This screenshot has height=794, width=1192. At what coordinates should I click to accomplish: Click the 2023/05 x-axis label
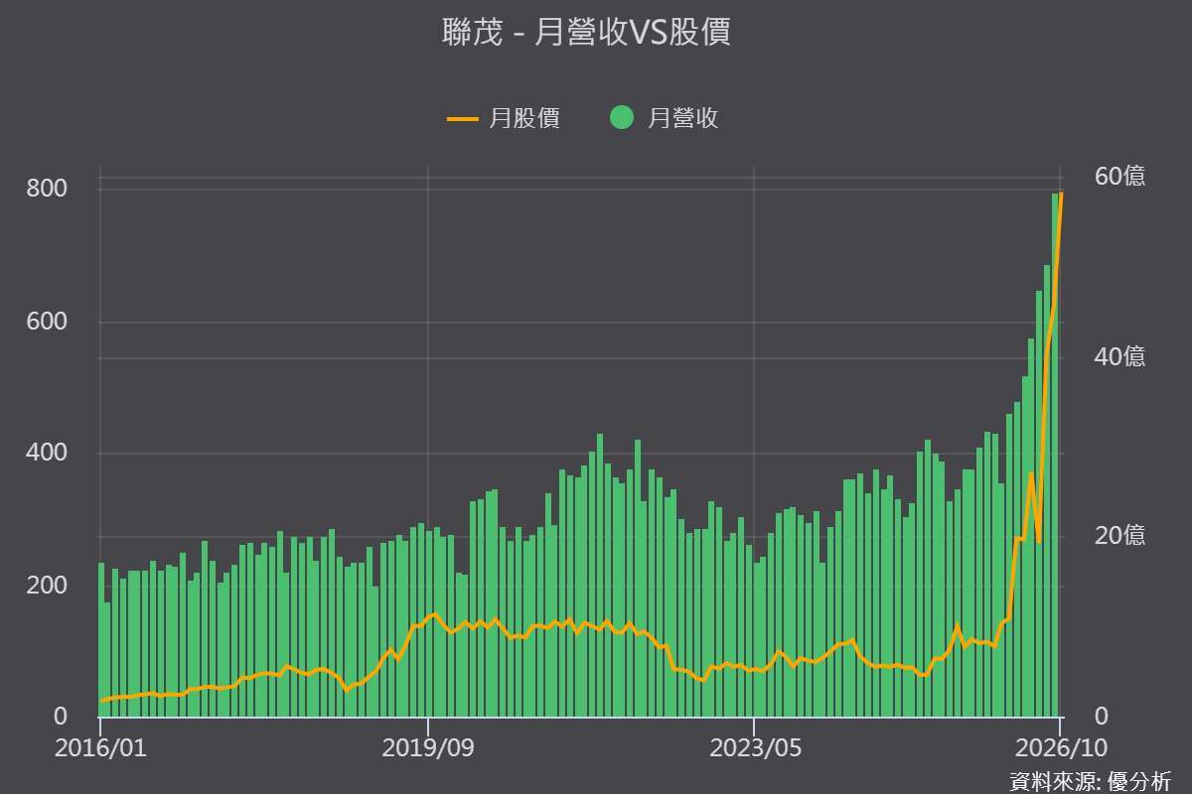coord(755,748)
